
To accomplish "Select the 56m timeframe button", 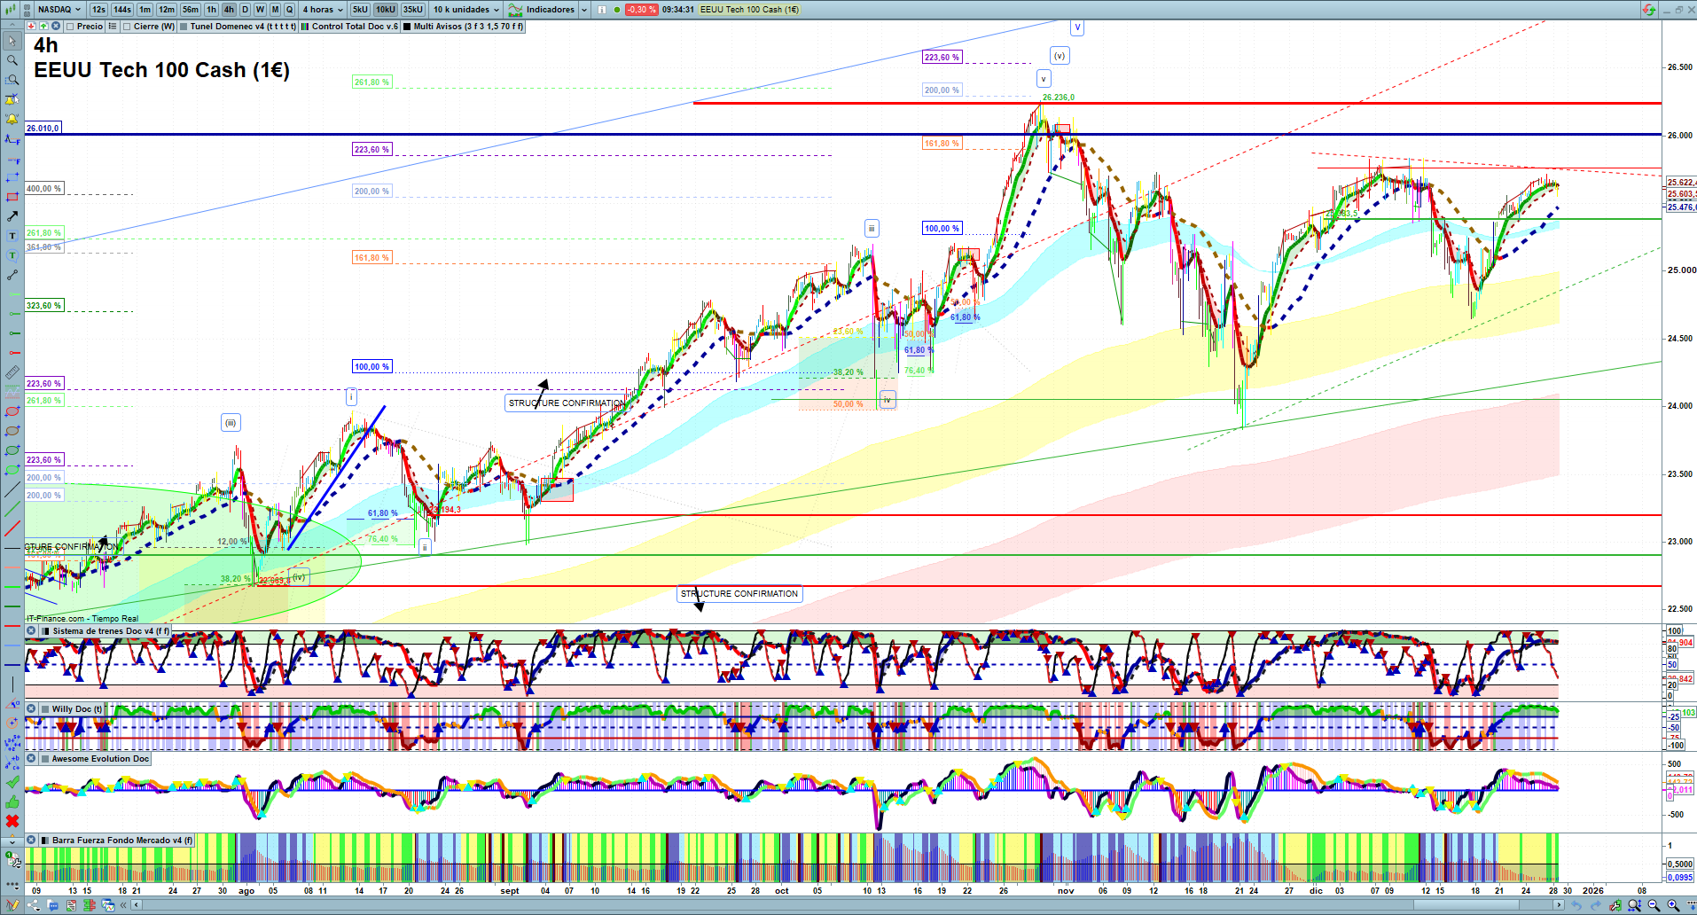I will tap(191, 10).
